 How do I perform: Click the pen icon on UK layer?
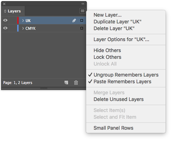[x=74, y=21]
